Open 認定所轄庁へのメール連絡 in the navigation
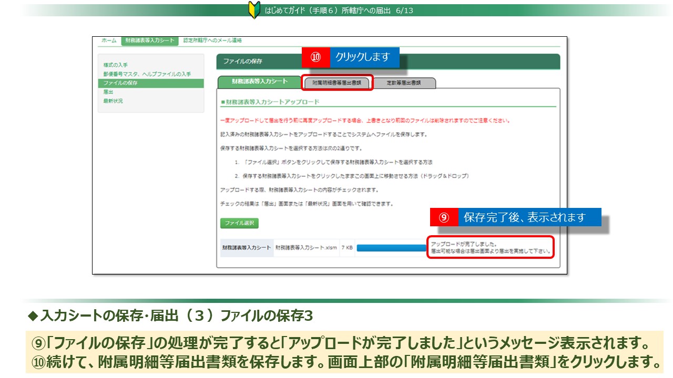 coord(212,40)
